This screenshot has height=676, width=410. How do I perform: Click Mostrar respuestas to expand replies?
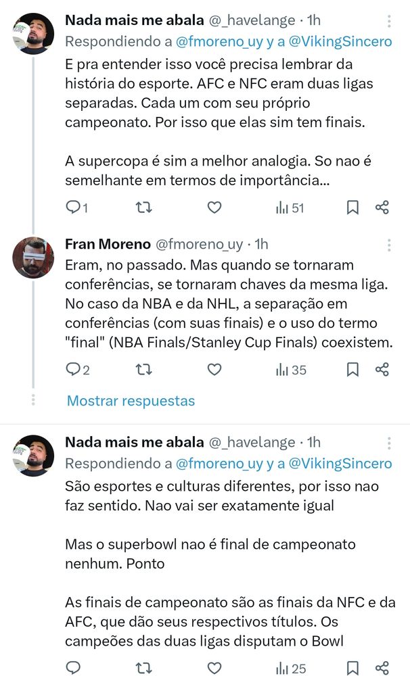point(131,401)
